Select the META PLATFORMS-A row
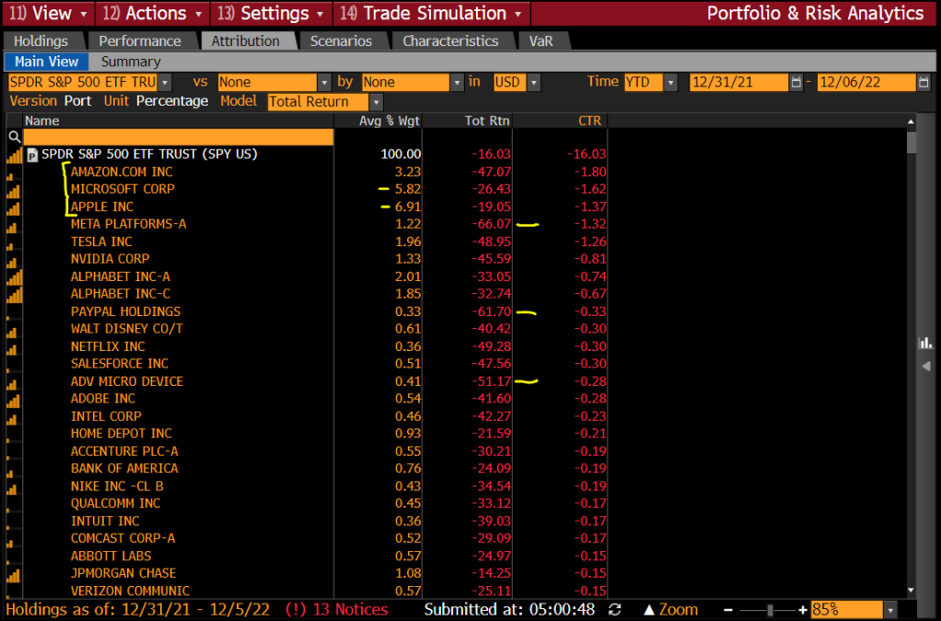The width and height of the screenshot is (941, 621). [307, 224]
